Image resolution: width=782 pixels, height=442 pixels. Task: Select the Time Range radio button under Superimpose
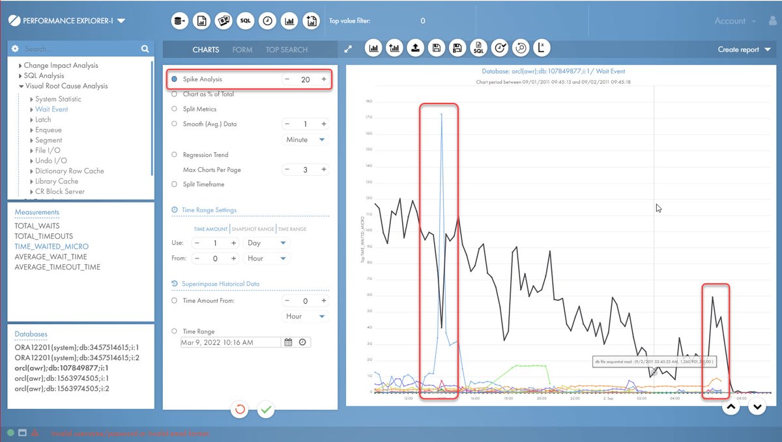point(175,331)
